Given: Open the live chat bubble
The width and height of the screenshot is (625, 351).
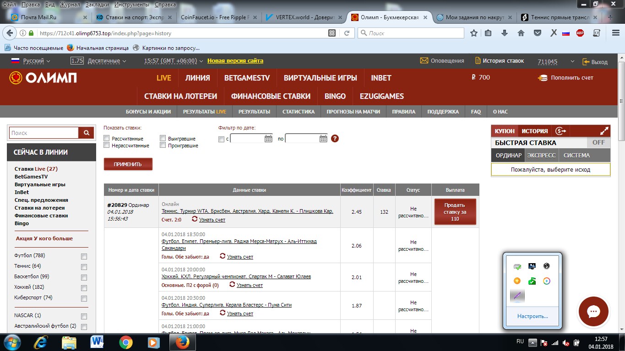Looking at the screenshot, I should pos(593,312).
